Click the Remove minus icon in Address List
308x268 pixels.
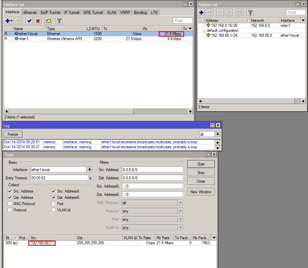(210, 13)
